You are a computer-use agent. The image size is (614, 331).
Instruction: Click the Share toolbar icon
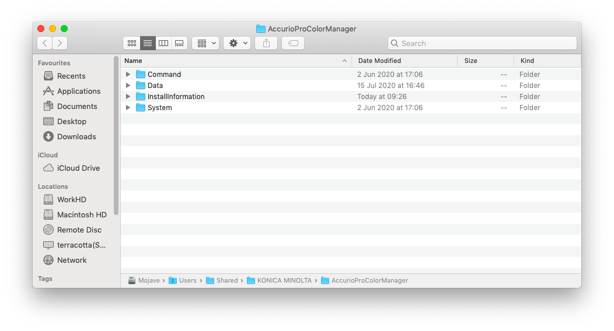pyautogui.click(x=266, y=43)
